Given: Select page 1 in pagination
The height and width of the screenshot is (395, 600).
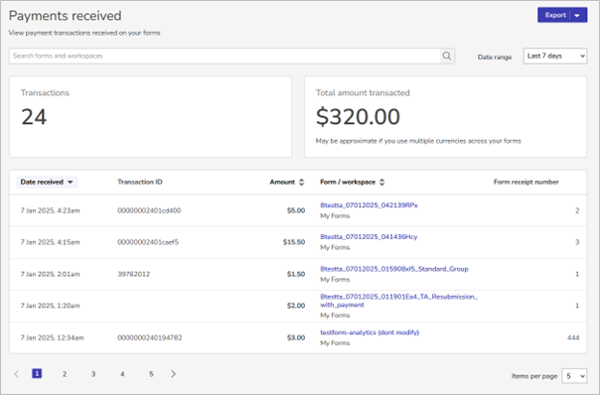Looking at the screenshot, I should pos(37,373).
